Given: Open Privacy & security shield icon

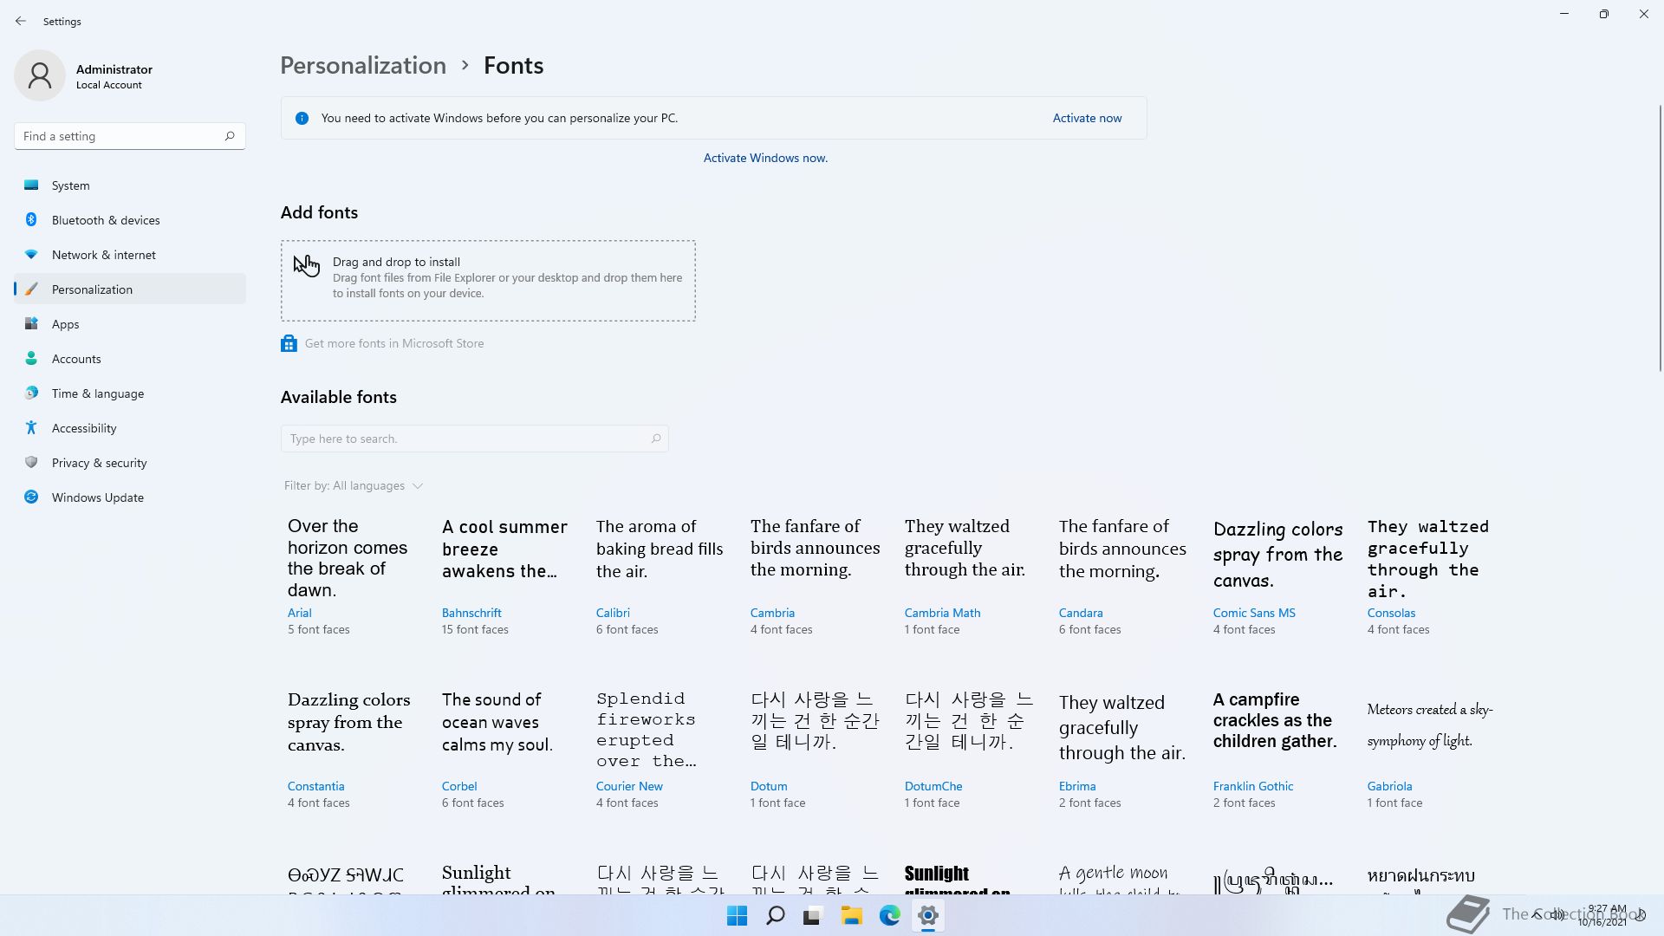Looking at the screenshot, I should (31, 462).
